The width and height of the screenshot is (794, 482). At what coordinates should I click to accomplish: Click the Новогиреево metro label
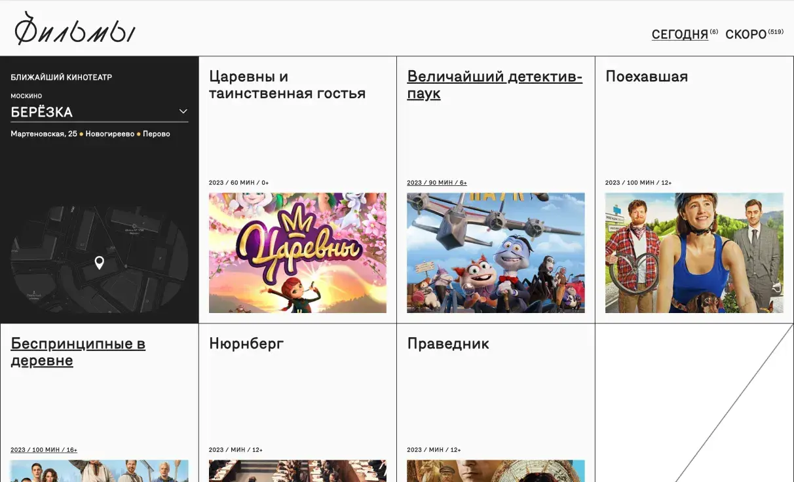tap(109, 134)
